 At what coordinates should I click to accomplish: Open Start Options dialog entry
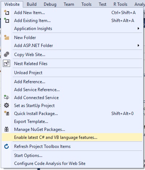(72, 156)
